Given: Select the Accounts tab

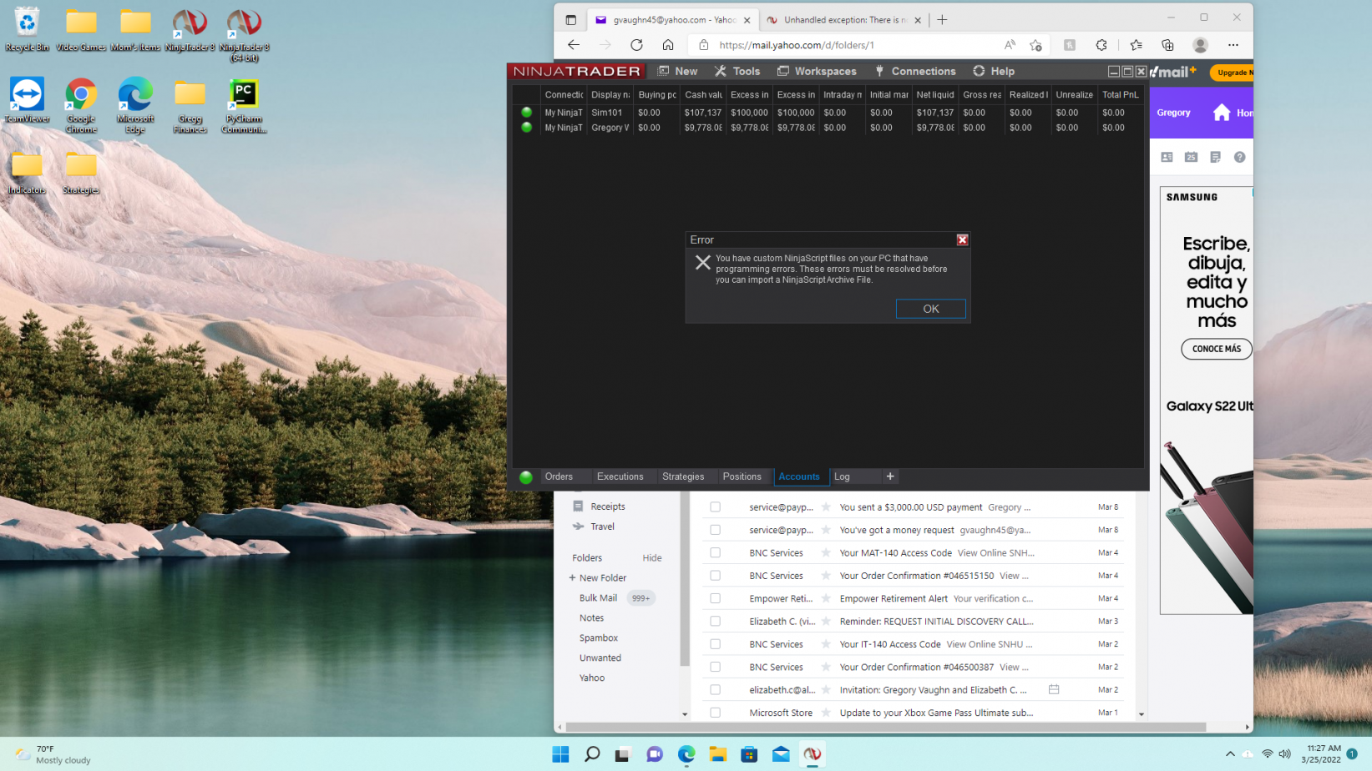Looking at the screenshot, I should pyautogui.click(x=799, y=476).
